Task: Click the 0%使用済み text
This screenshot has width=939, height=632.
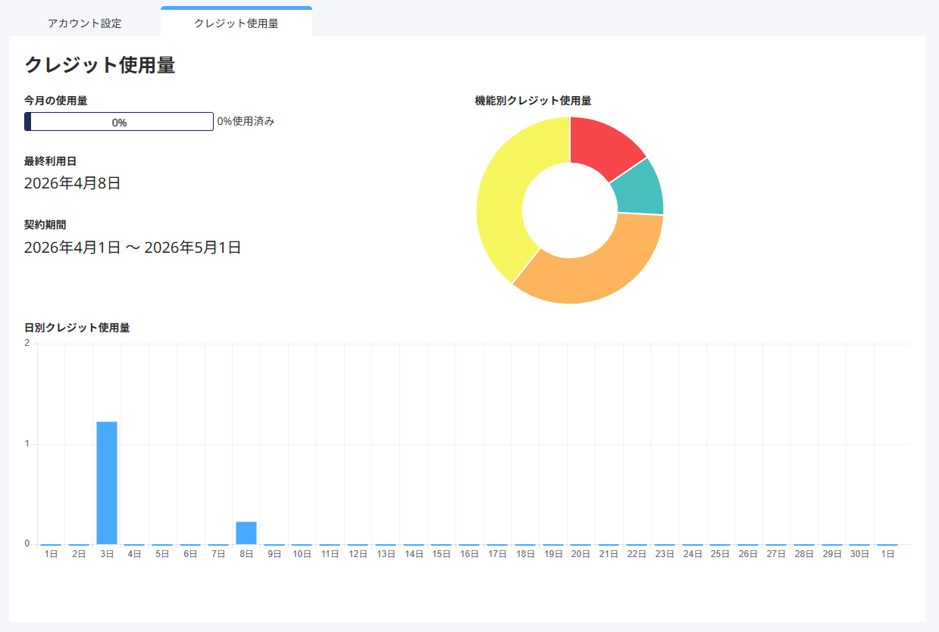Action: pos(246,121)
